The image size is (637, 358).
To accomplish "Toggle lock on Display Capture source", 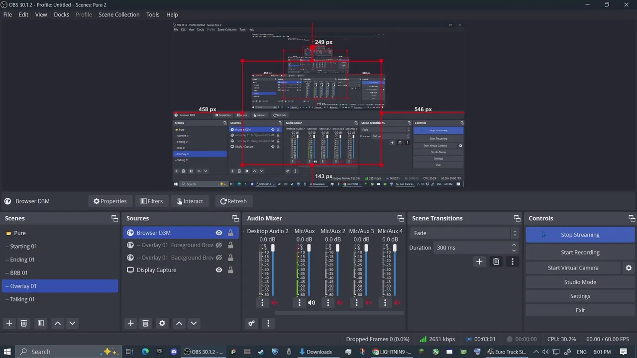I will 230,270.
